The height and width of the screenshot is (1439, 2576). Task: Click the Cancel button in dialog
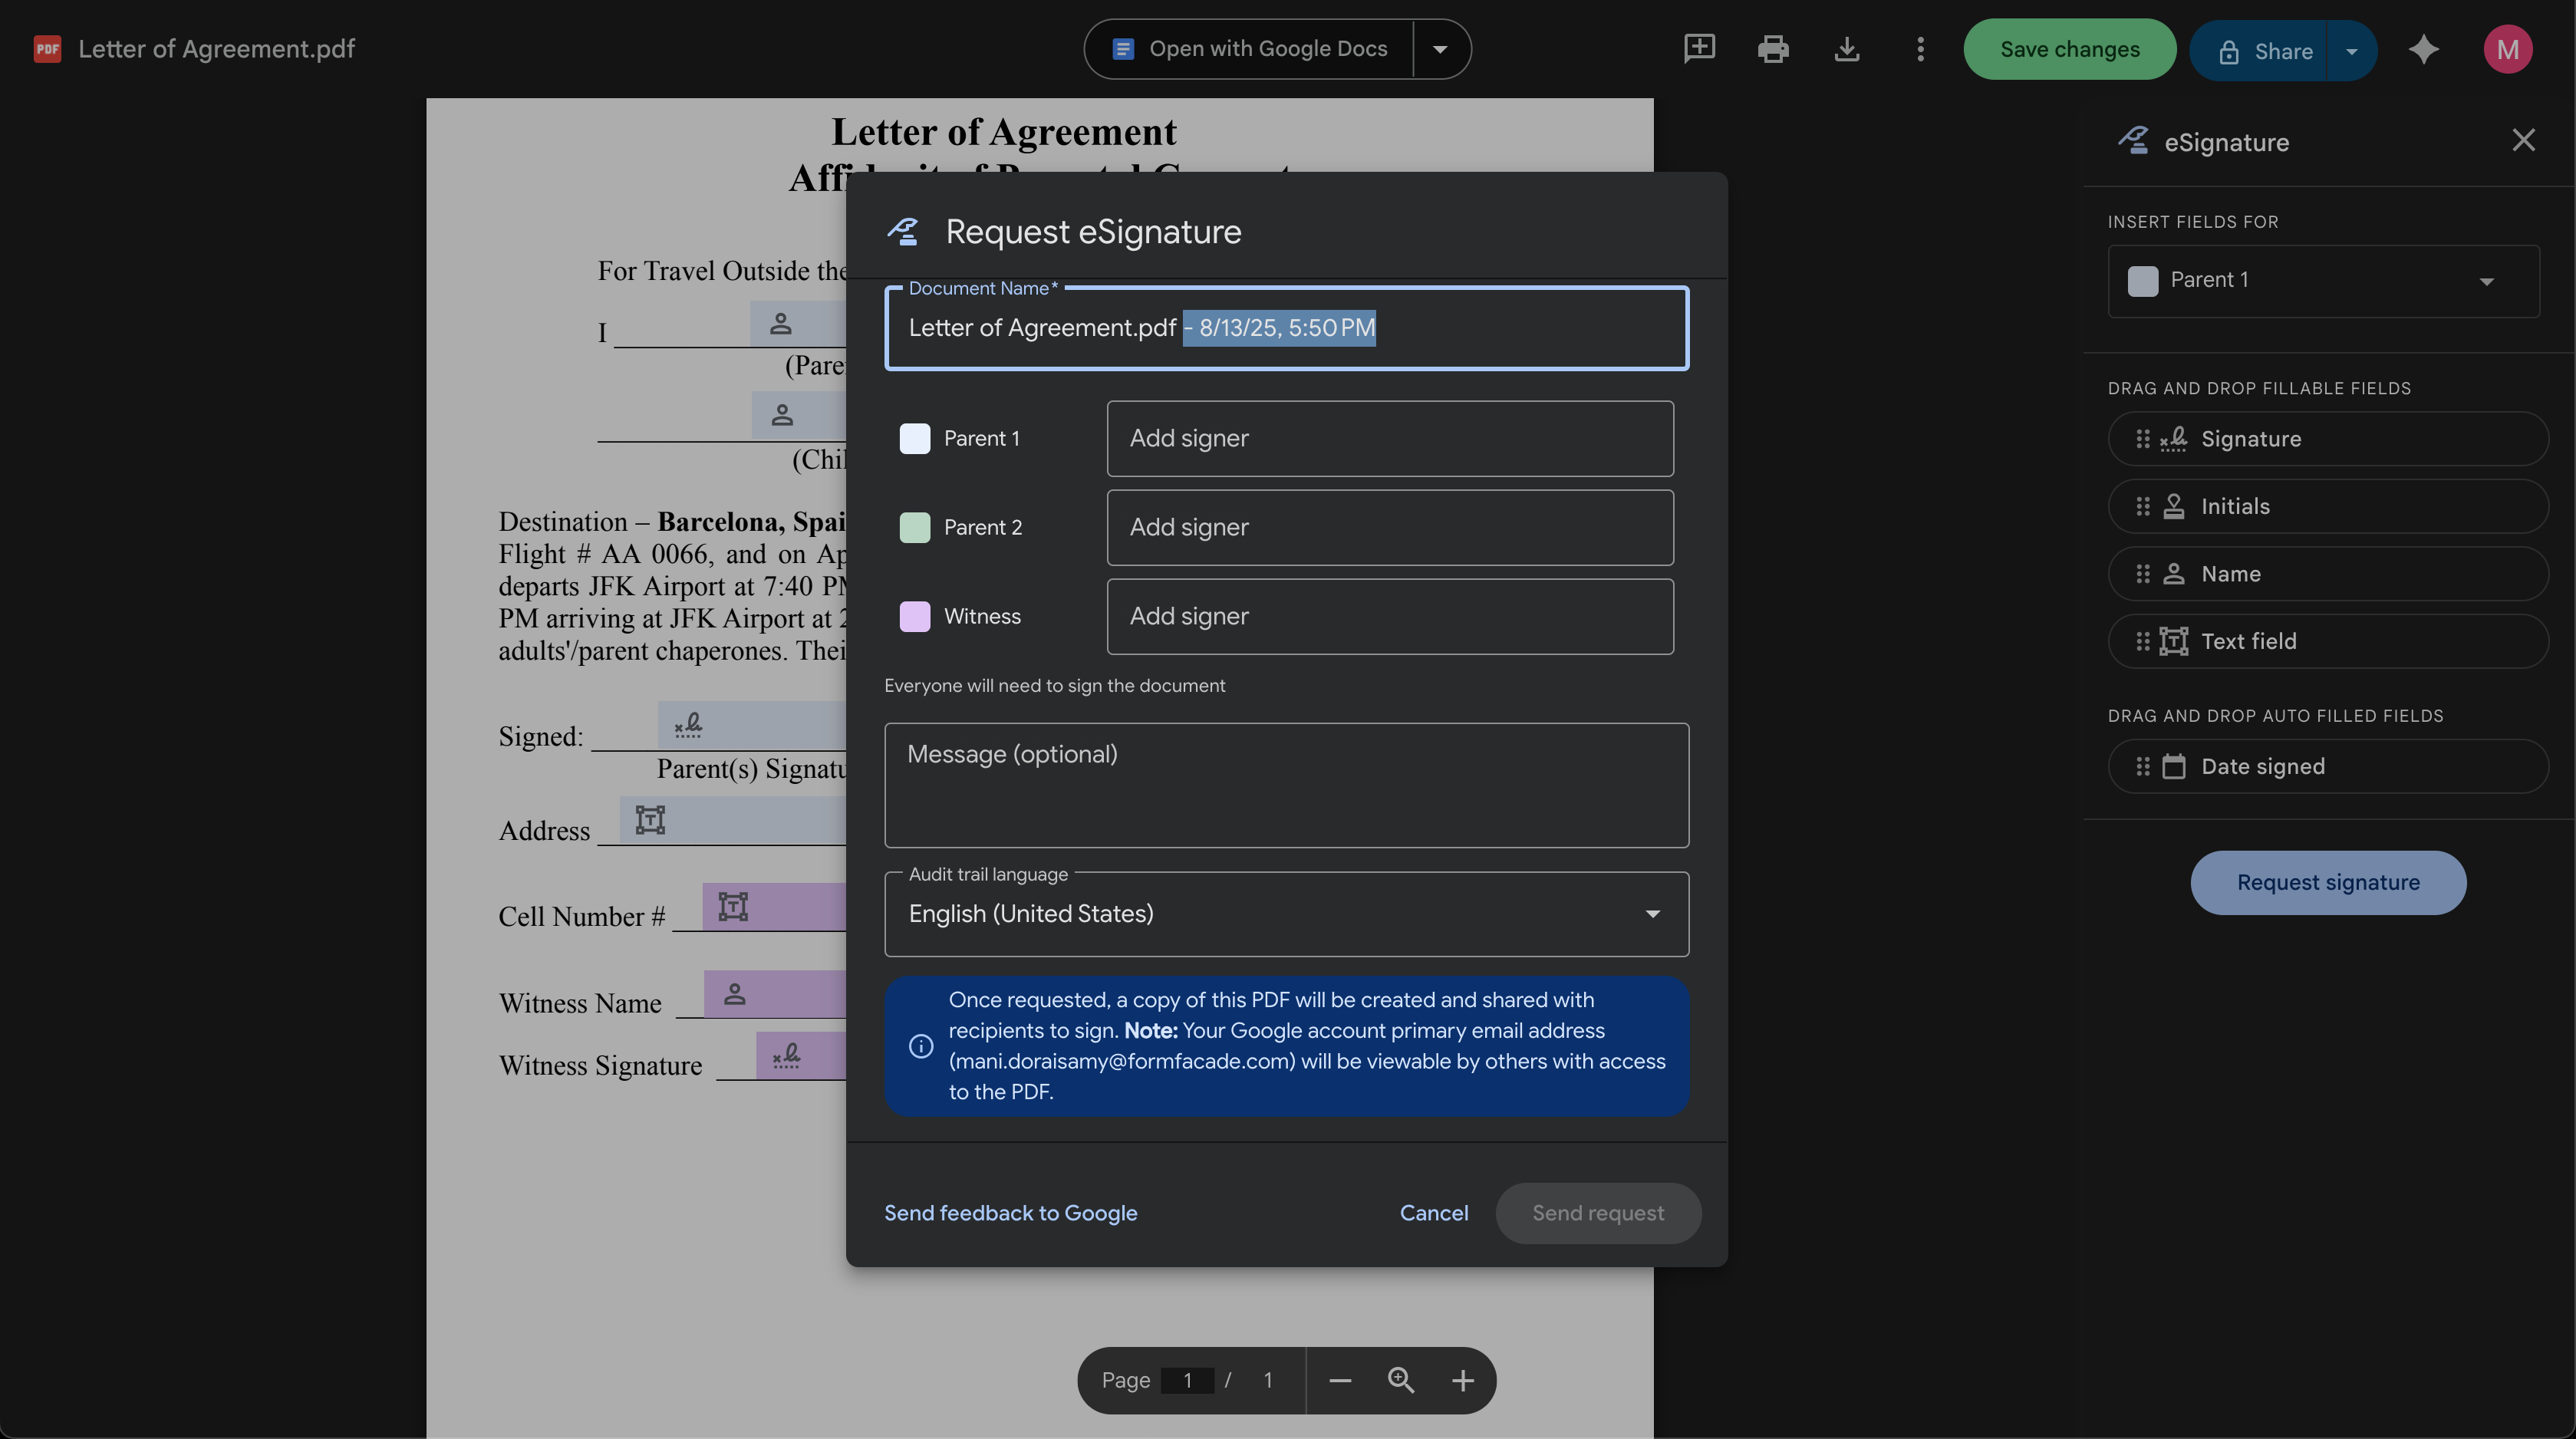tap(1433, 1213)
